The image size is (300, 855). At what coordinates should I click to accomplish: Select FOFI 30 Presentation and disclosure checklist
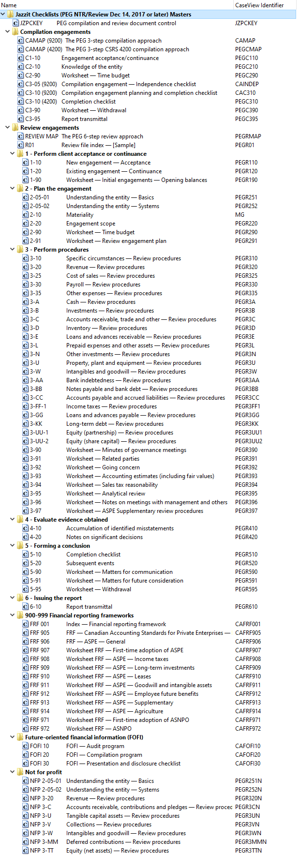click(x=148, y=764)
